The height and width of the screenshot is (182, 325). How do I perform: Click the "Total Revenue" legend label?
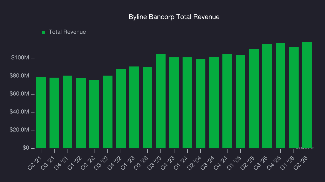67,32
